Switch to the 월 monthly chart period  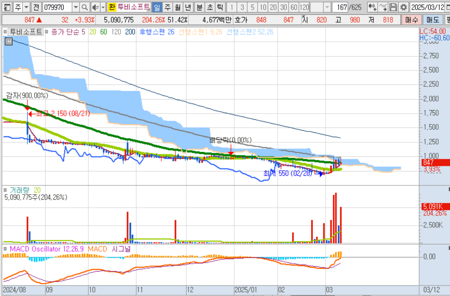pos(178,7)
